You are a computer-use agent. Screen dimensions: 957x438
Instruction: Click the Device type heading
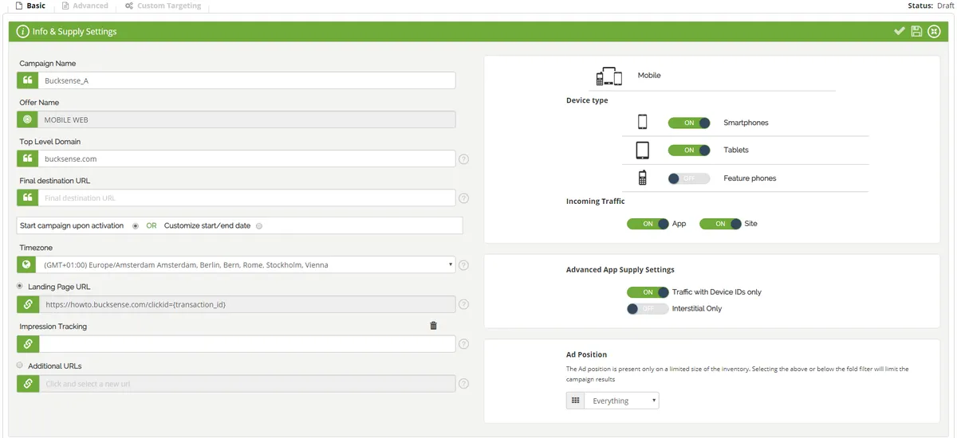[587, 101]
